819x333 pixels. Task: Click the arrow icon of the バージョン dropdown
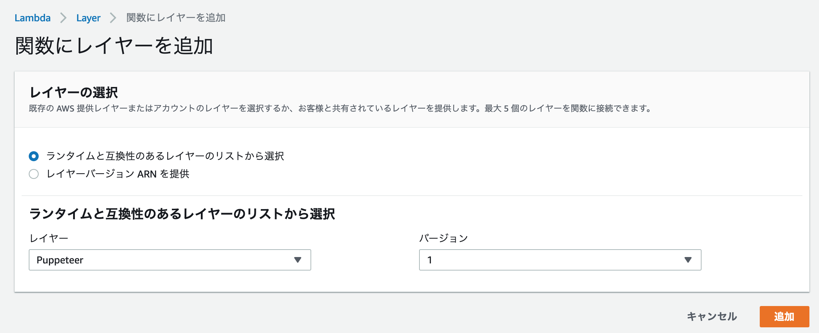click(688, 260)
